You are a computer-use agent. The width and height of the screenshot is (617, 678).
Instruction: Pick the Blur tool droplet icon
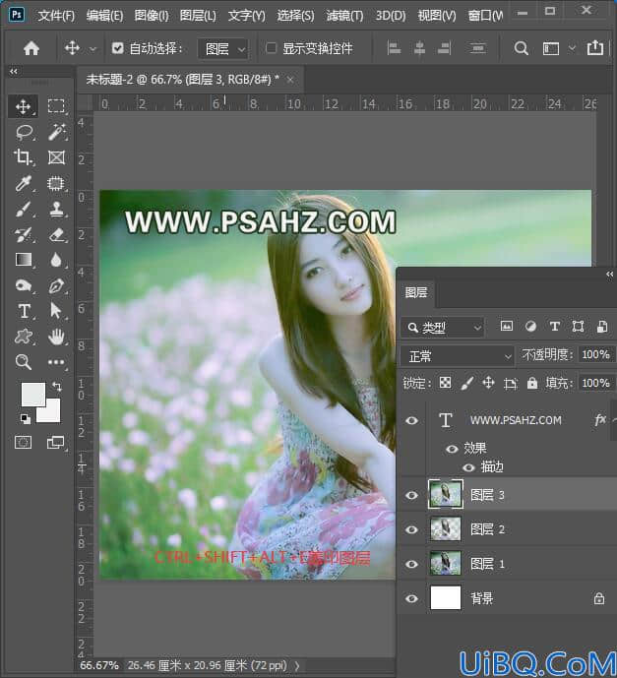click(56, 260)
